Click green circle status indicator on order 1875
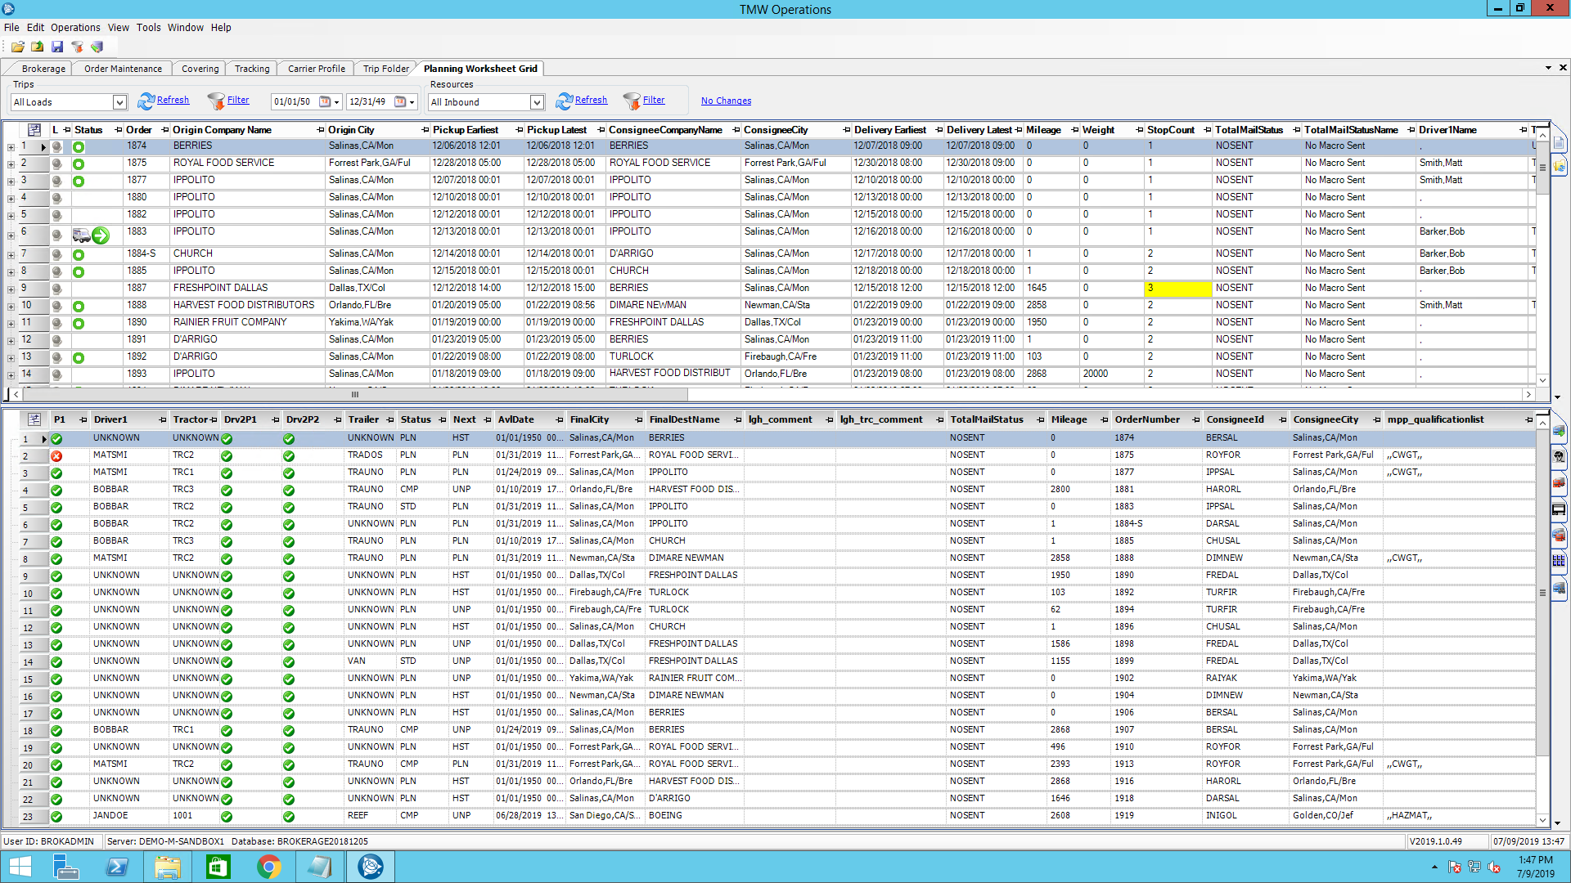 coord(79,164)
